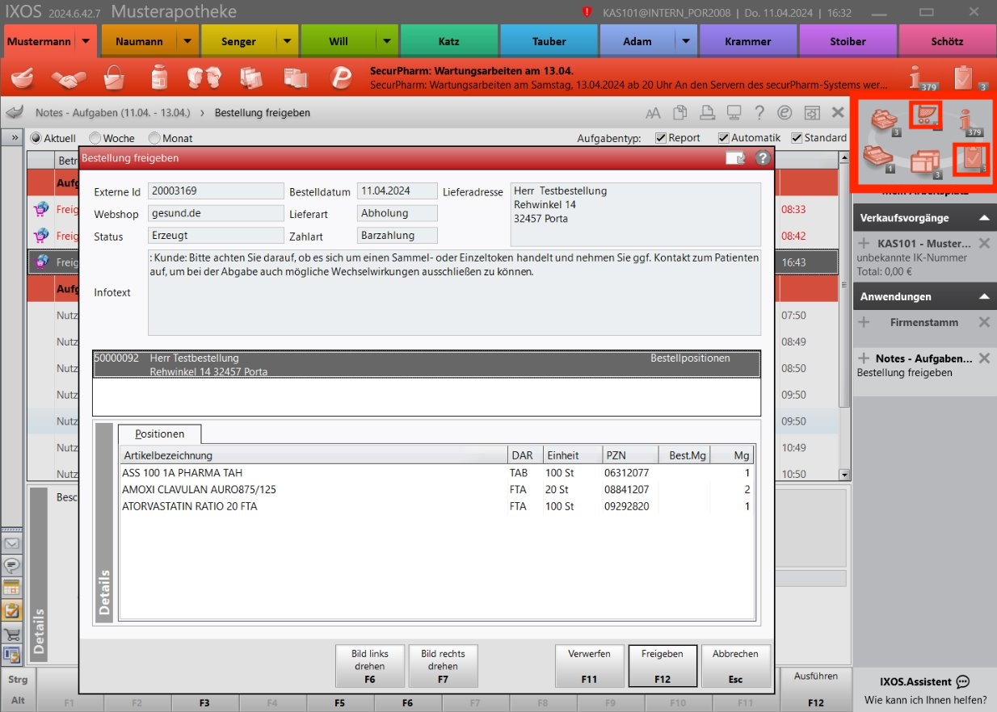Open dialog help icon in Bestellung freigeben title
The height and width of the screenshot is (712, 997).
pos(762,158)
